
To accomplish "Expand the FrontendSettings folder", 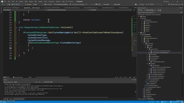I will (147, 56).
